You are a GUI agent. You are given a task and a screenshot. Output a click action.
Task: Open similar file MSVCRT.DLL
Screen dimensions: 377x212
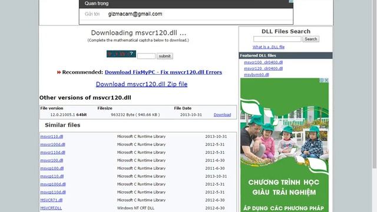click(x=51, y=208)
